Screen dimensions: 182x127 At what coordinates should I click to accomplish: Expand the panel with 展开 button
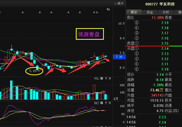coord(119,3)
